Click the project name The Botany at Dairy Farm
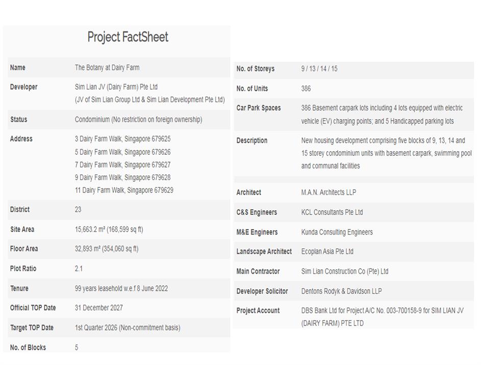The image size is (481, 365). (x=107, y=68)
